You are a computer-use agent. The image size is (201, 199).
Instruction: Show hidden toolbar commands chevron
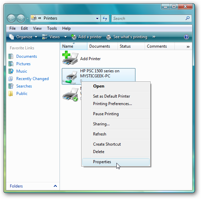[154, 37]
